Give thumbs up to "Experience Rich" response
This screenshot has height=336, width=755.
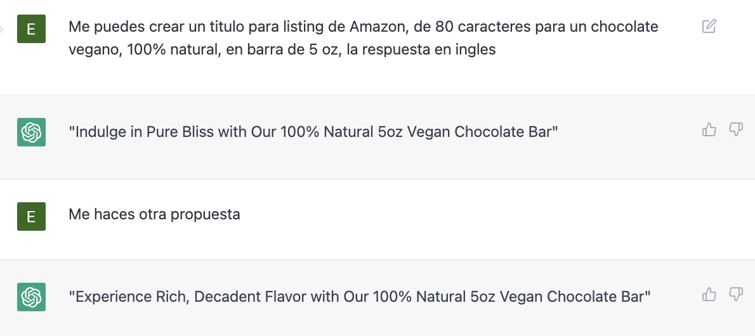click(x=709, y=294)
